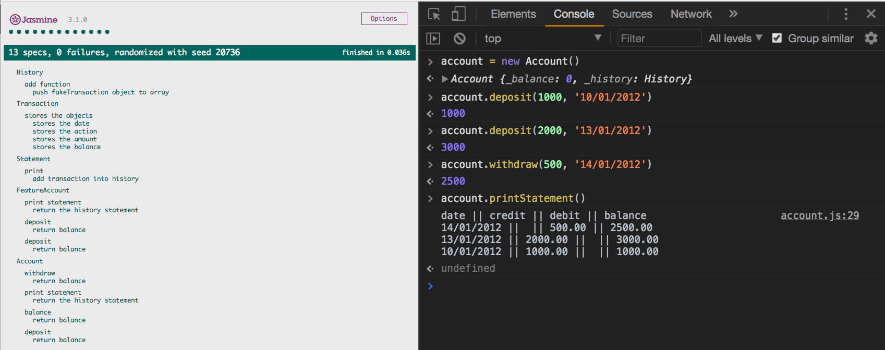Screen dimensions: 885x350
Task: Click the returned value 2500
Action: [453, 181]
